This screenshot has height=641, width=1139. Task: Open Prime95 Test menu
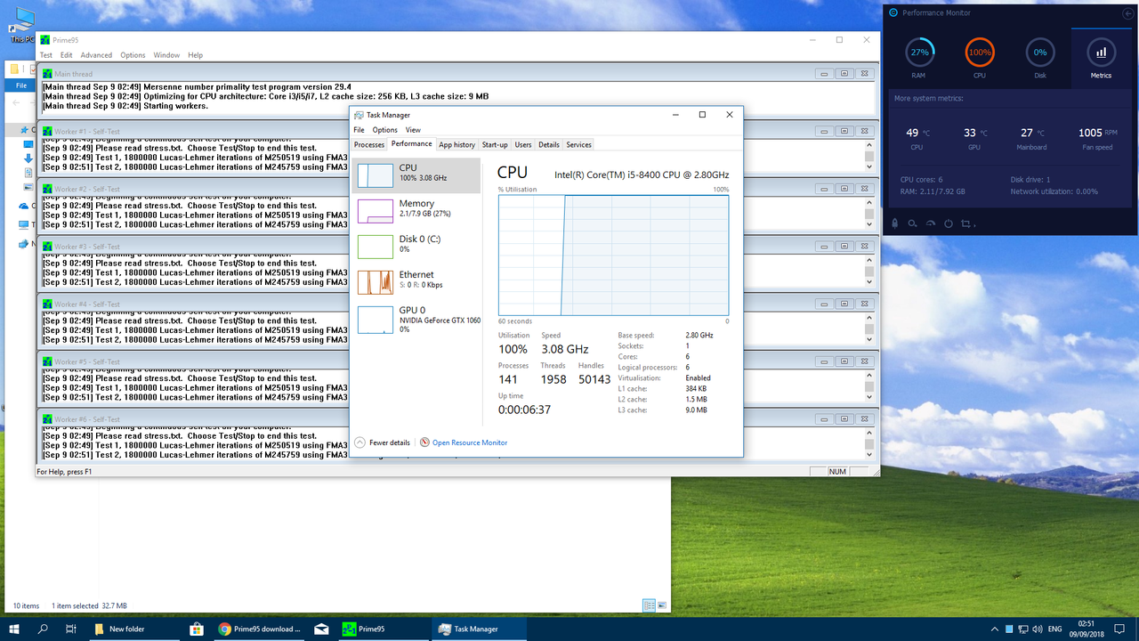(45, 55)
